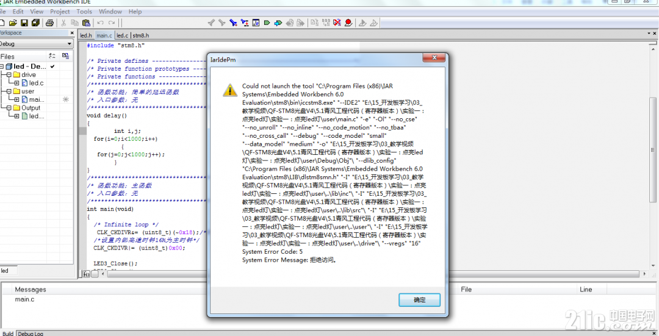The image size is (659, 336).
Task: Cut selection with the scissors icon
Action: pos(63,23)
